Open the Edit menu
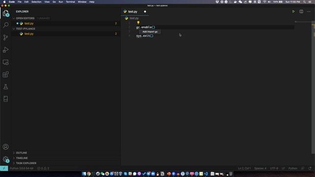Screen dimensions: 315x177 26,2
